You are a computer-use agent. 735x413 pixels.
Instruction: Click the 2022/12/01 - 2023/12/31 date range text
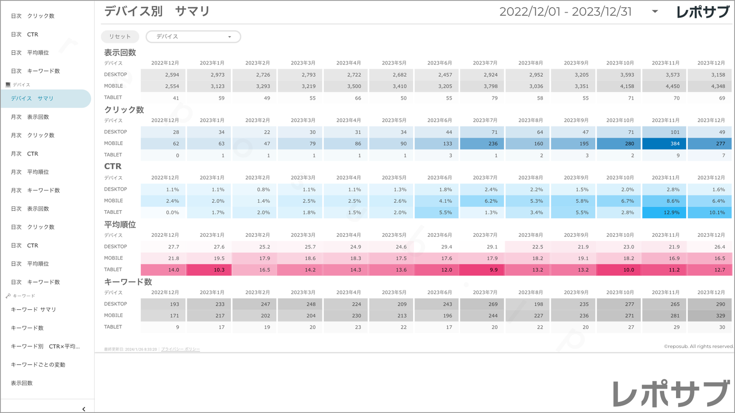pyautogui.click(x=565, y=12)
